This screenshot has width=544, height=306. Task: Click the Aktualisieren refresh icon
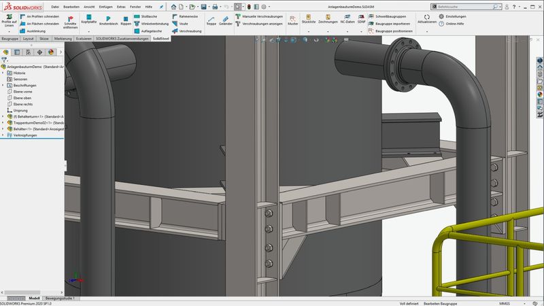coord(426,16)
